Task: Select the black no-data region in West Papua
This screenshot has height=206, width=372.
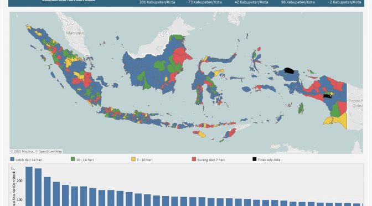Action: pos(289,71)
